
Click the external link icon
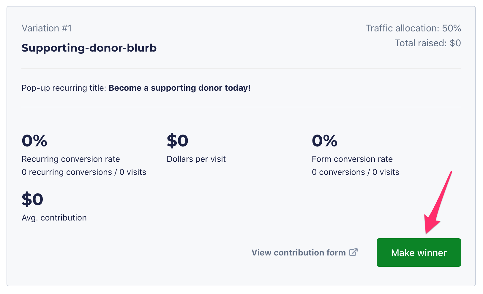pos(353,252)
